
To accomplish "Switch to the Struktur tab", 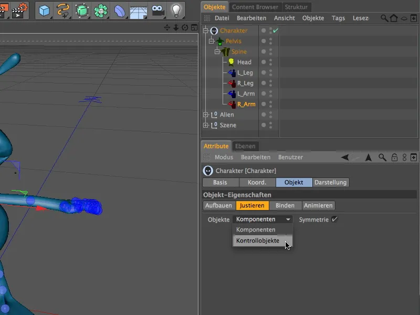I will coord(296,7).
